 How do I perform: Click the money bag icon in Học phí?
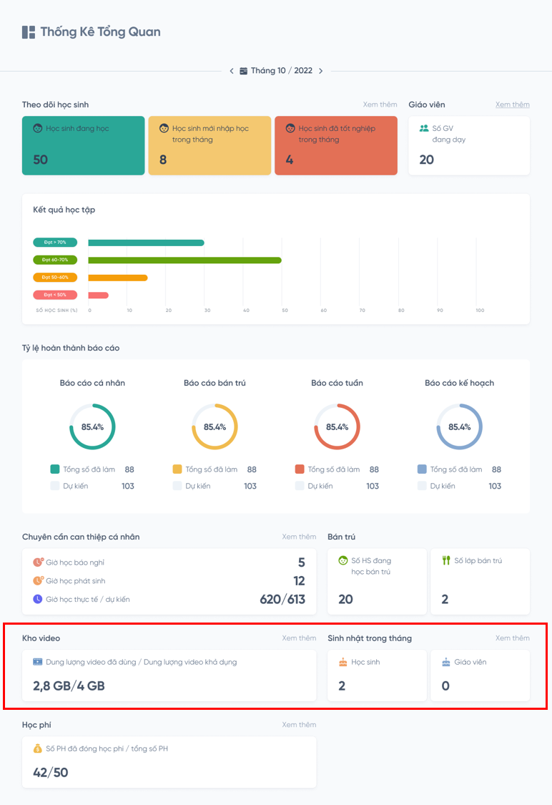point(38,748)
